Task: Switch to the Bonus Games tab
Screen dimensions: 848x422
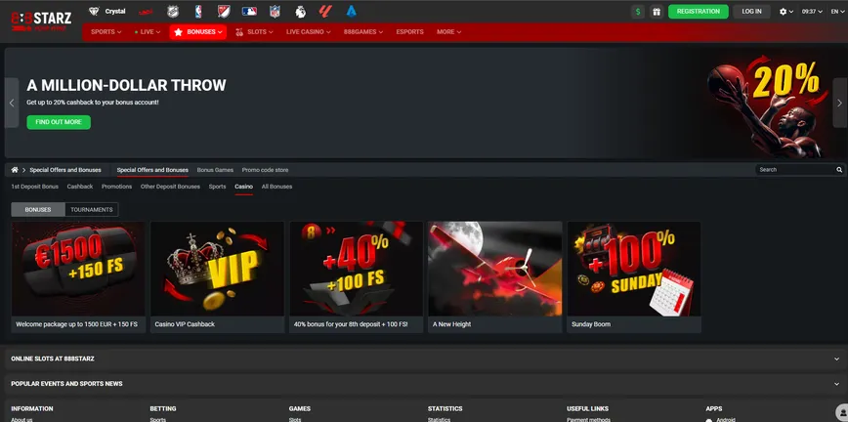Action: pos(215,170)
